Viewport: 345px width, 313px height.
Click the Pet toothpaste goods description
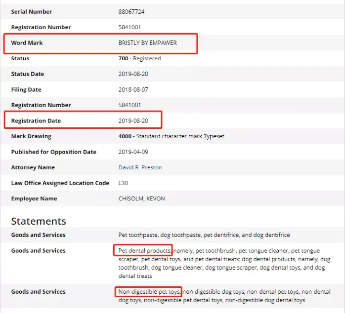pyautogui.click(x=204, y=235)
